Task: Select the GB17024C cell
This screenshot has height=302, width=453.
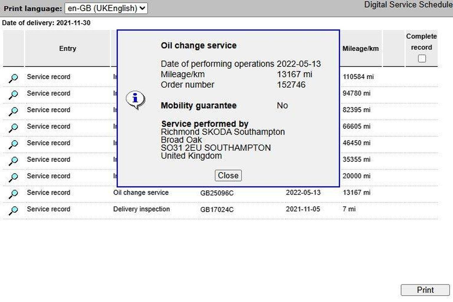Action: pos(217,210)
